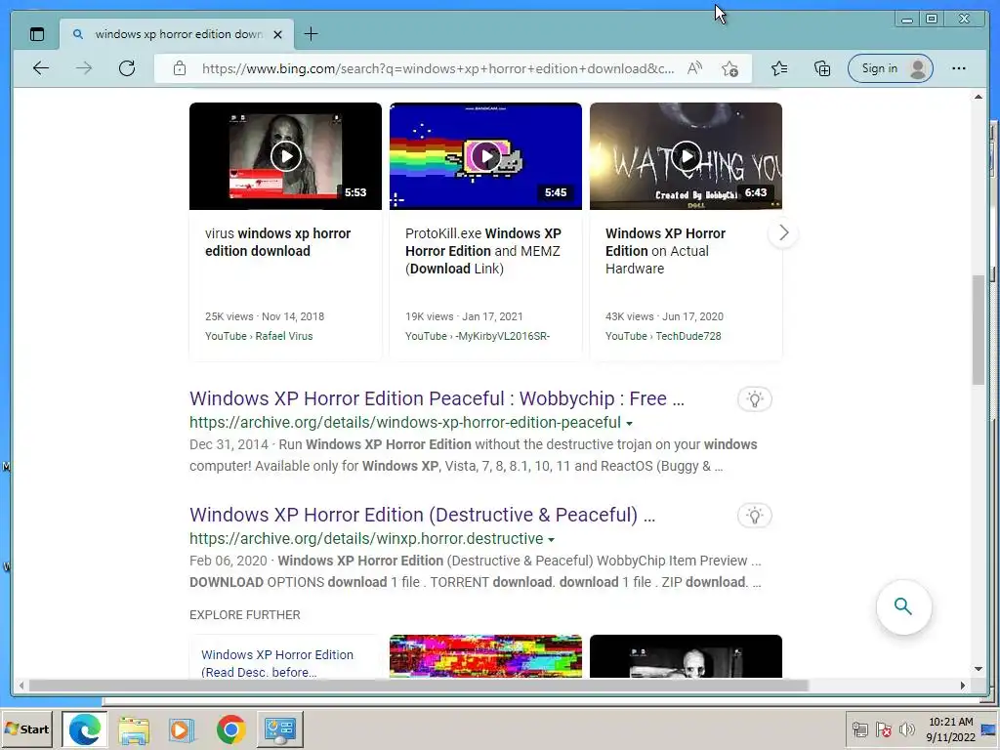This screenshot has width=1000, height=750.
Task: Click YouTube › TechDude728 source text
Action: tap(663, 336)
